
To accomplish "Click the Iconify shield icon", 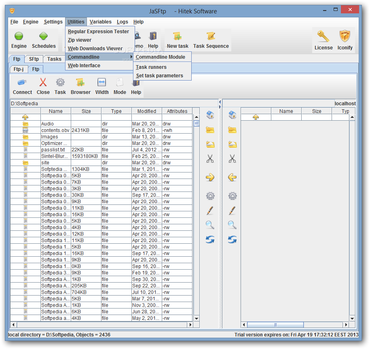I will tap(345, 36).
